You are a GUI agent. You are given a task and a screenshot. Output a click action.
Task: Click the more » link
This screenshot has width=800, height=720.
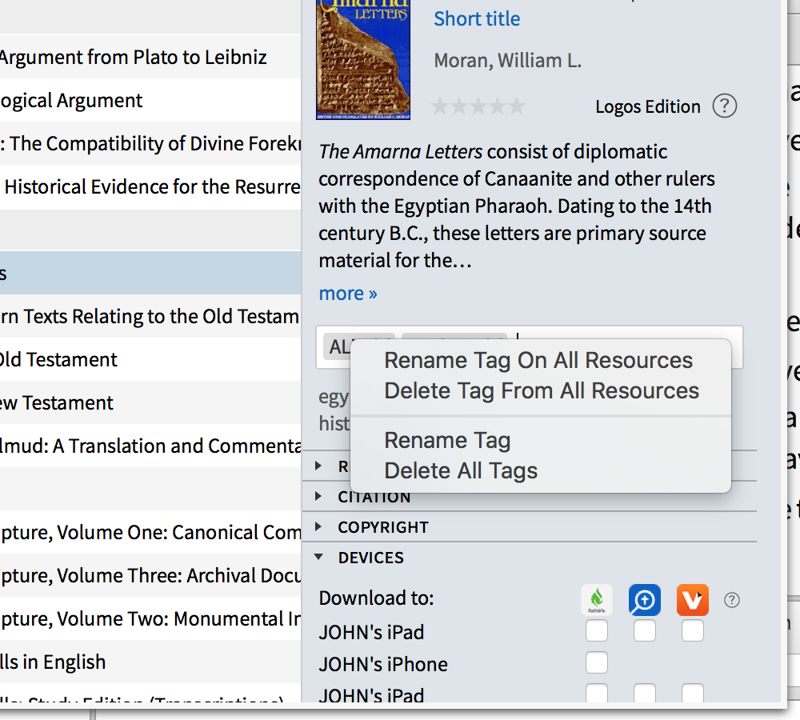click(347, 294)
